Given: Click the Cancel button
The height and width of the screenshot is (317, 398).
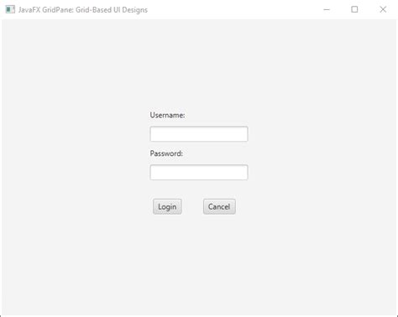Looking at the screenshot, I should coord(219,206).
